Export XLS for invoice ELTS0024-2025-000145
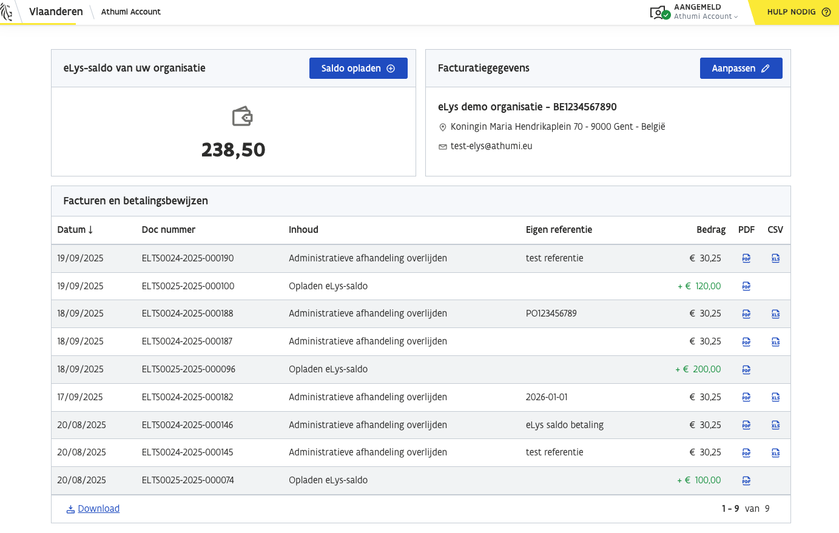Image resolution: width=839 pixels, height=533 pixels. tap(775, 453)
